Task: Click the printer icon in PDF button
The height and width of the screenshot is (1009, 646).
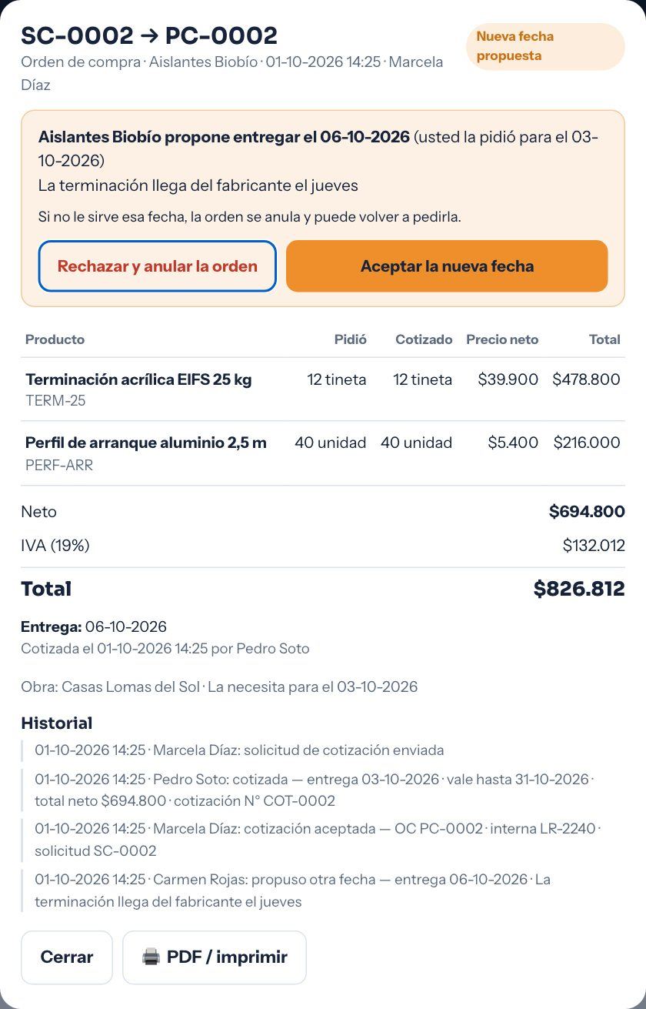Action: click(x=151, y=957)
